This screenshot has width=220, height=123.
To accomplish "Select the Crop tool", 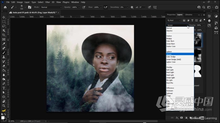I will tap(4, 35).
